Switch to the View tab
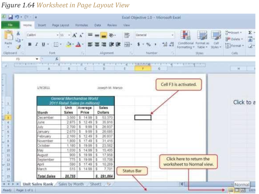Viewport: 259px width, 194px height. point(126,25)
